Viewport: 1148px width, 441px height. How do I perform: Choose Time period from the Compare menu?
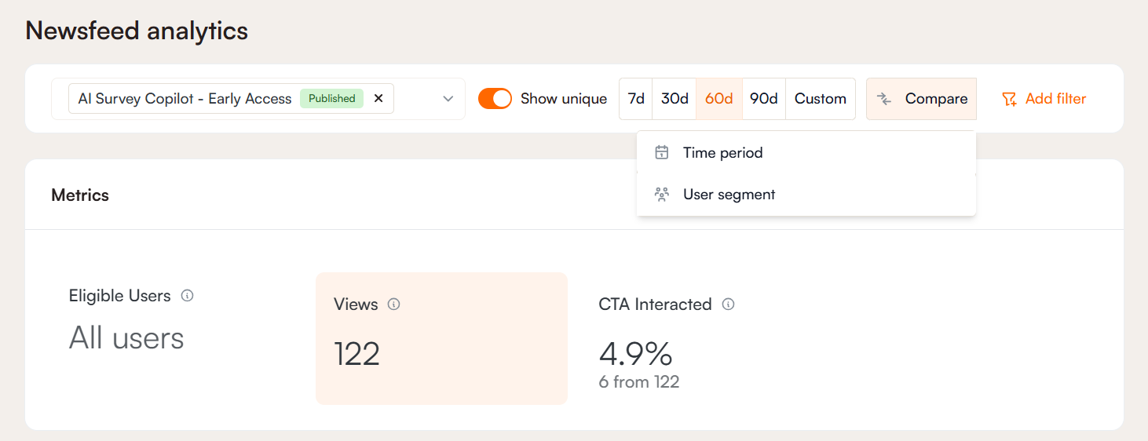(722, 153)
